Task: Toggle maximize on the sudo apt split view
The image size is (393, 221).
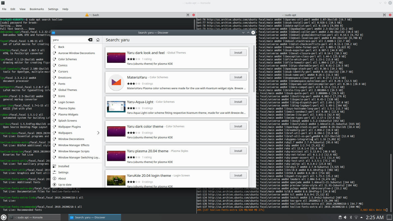Action: click(384, 15)
